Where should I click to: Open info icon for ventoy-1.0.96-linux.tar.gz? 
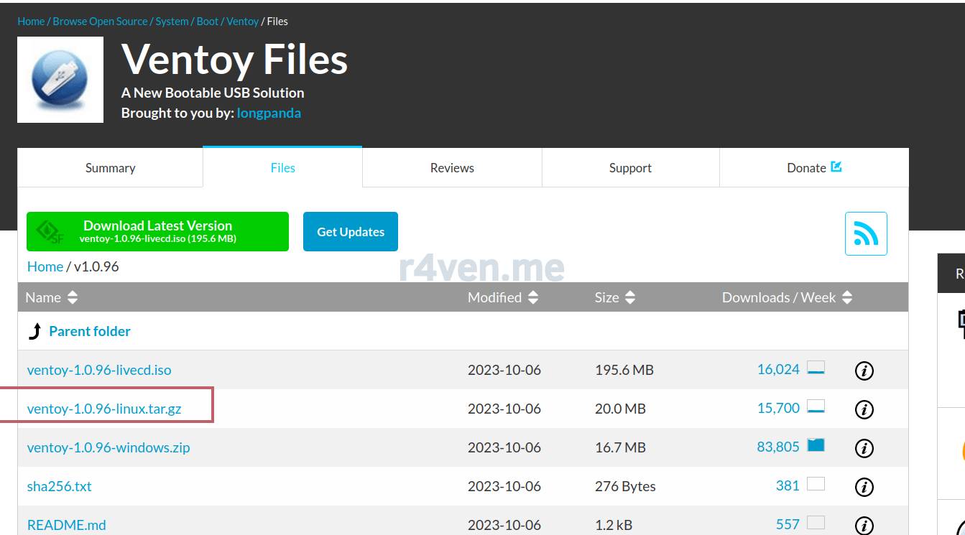click(x=864, y=409)
